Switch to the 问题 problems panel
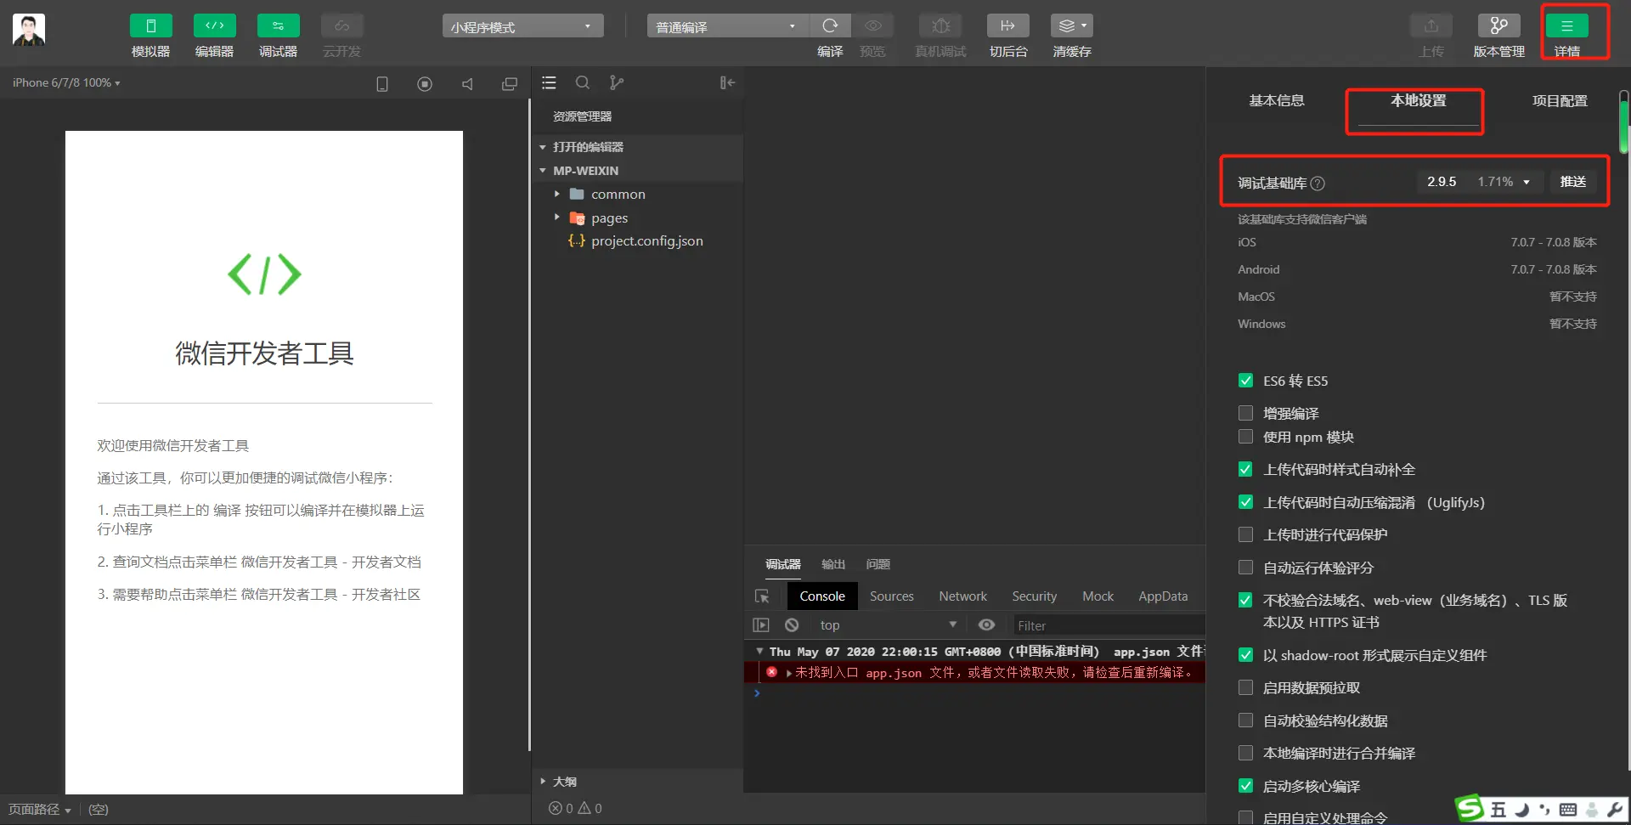The image size is (1631, 825). click(x=878, y=564)
